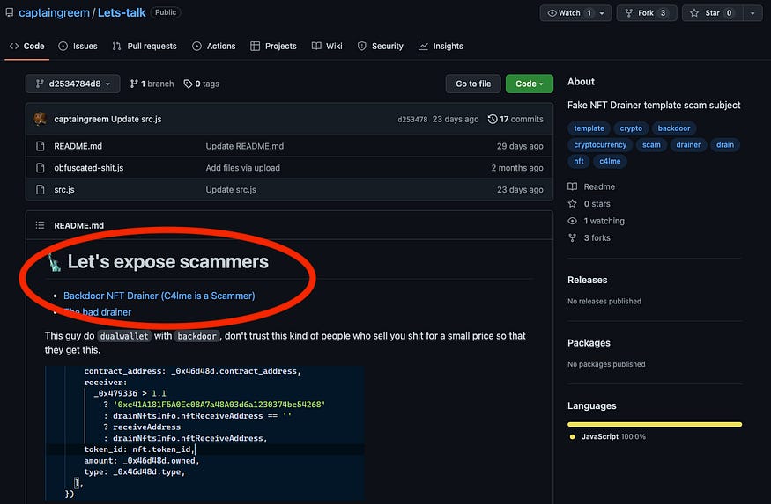Image resolution: width=771 pixels, height=504 pixels.
Task: Open the Insights tab
Action: pos(441,46)
